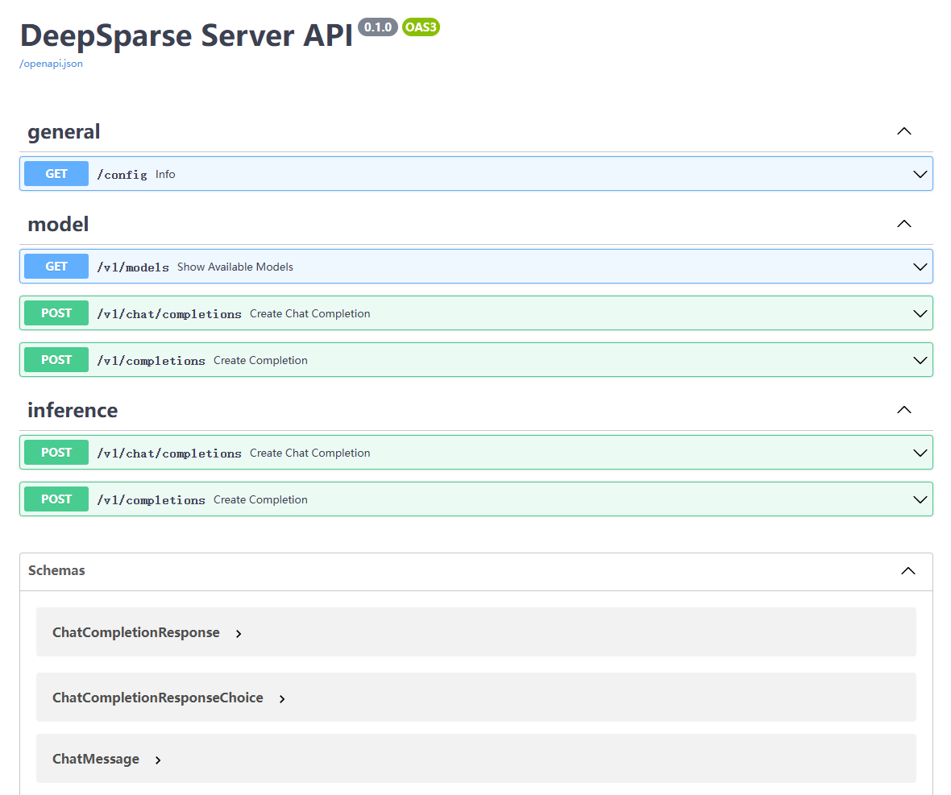Click the OAS3 badge

421,27
